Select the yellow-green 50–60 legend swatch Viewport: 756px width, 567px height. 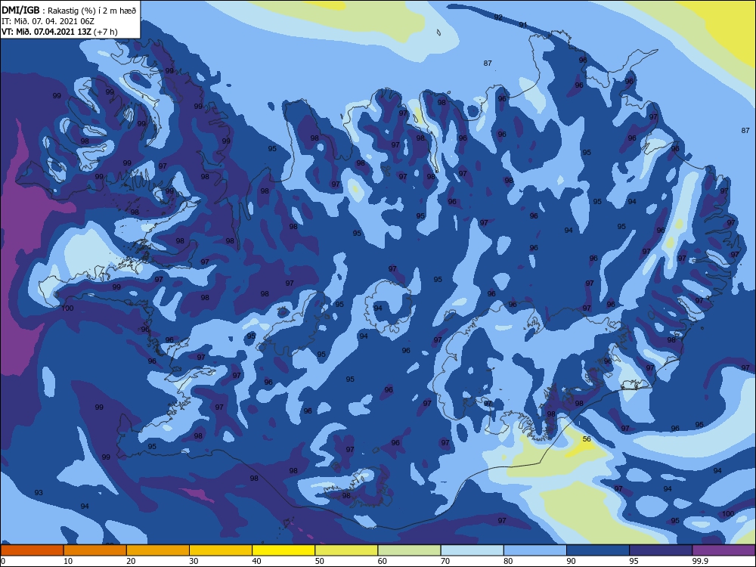346,550
